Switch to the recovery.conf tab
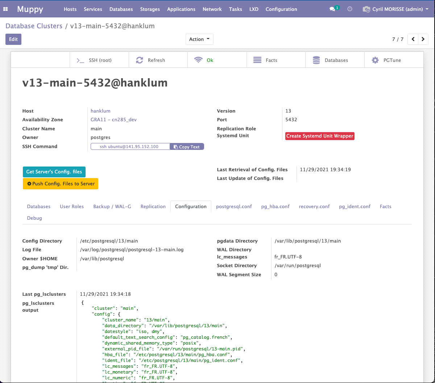 (x=314, y=206)
